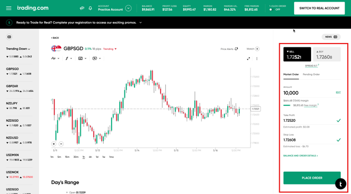Viewport: 351px width, 194px height.
Task: Select the 1d timeframe
Action: tap(97, 157)
